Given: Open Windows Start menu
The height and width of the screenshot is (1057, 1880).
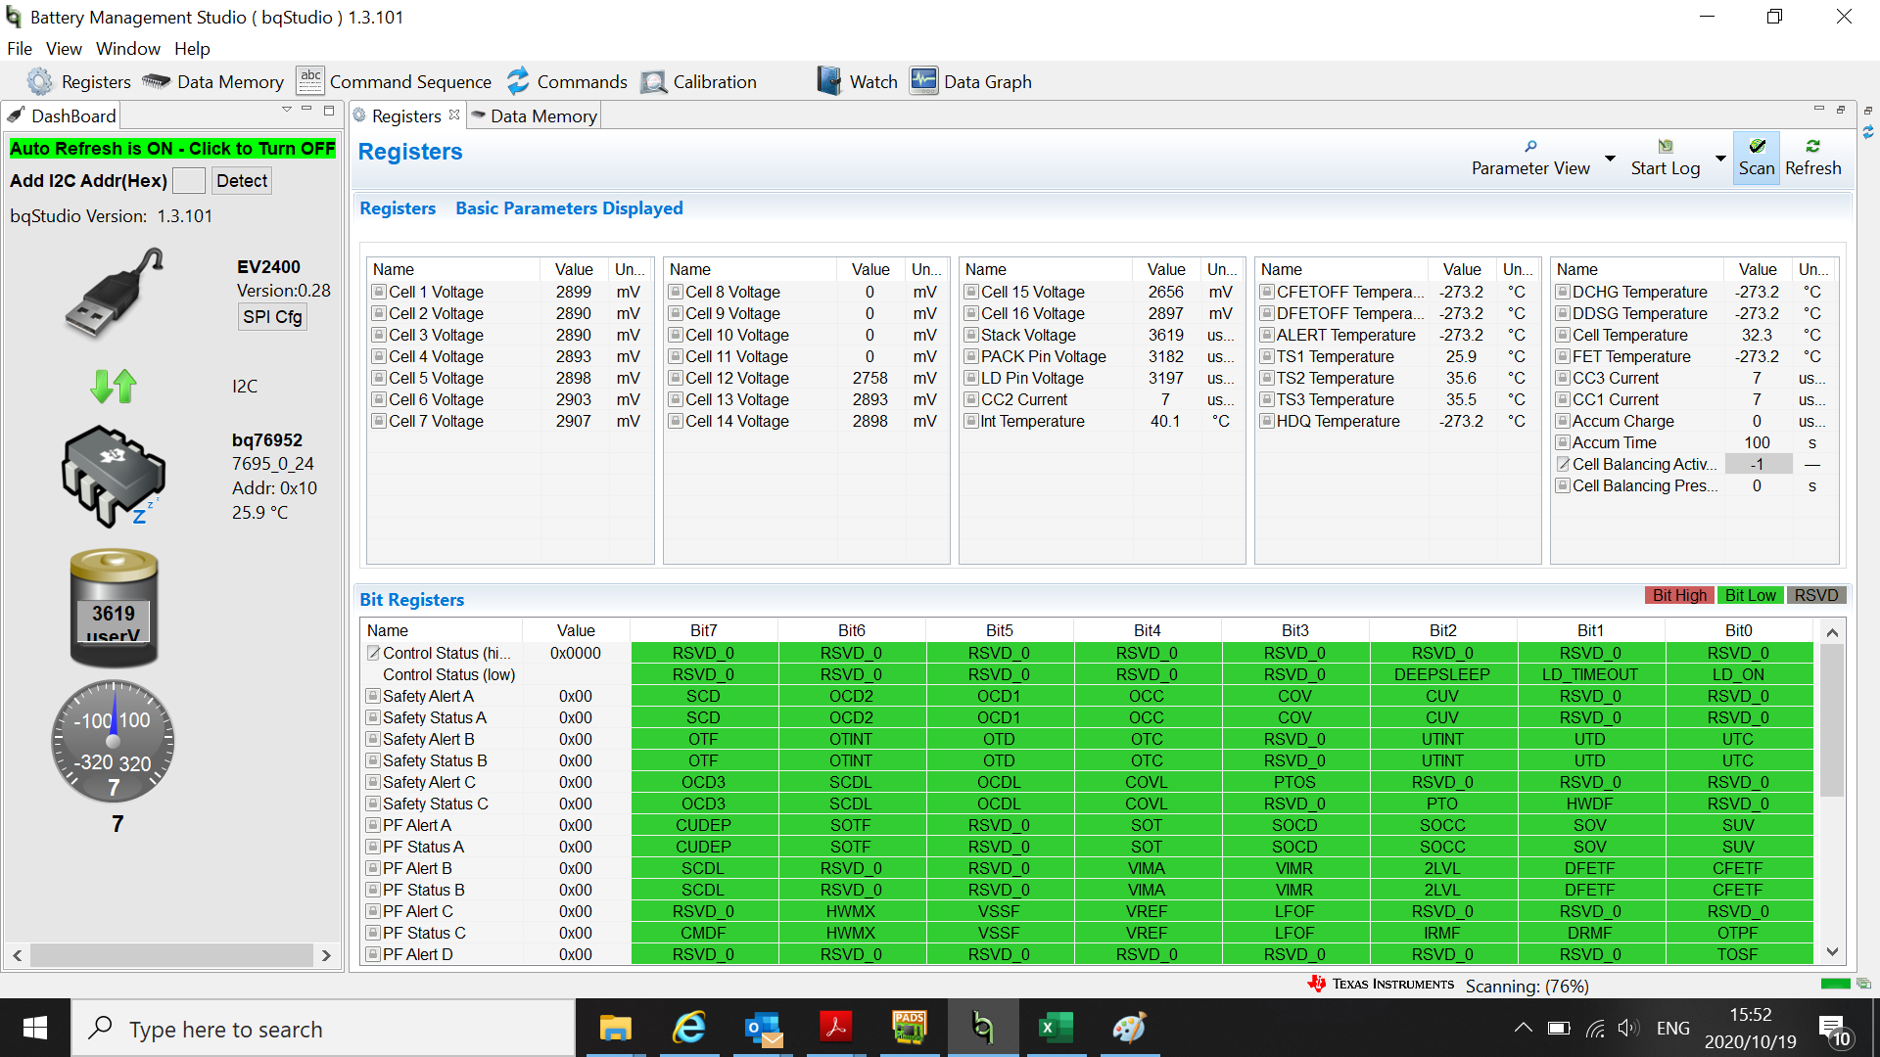Looking at the screenshot, I should (35, 1028).
